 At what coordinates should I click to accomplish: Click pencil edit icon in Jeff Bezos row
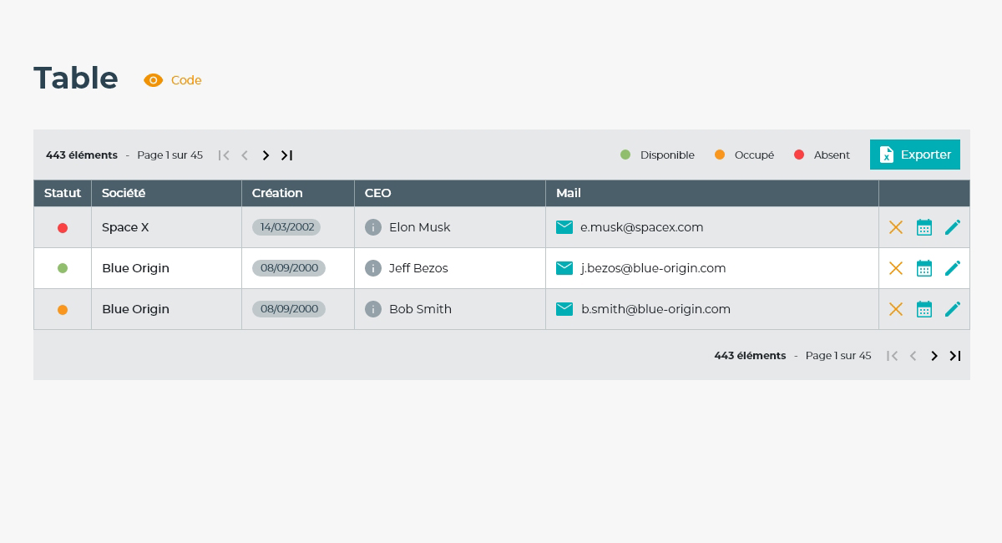tap(953, 268)
